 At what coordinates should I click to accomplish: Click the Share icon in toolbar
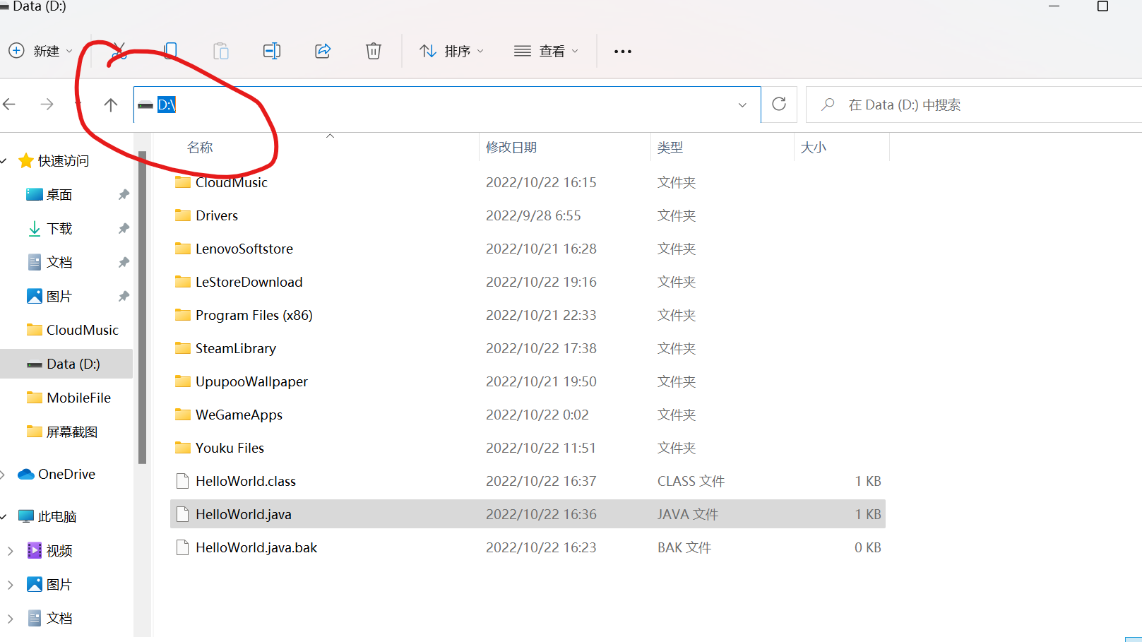[323, 51]
